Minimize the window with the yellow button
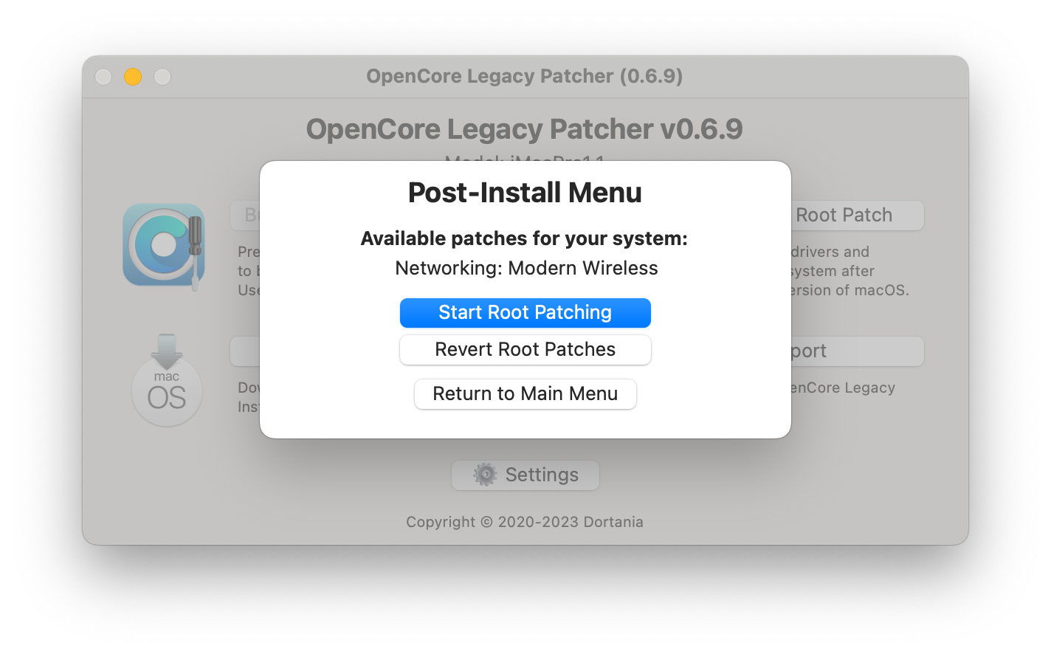 click(133, 77)
